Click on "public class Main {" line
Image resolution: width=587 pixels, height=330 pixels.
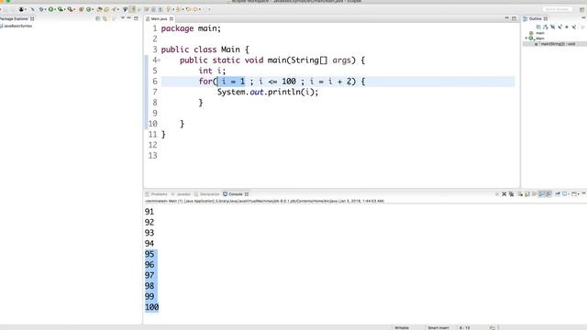click(205, 49)
